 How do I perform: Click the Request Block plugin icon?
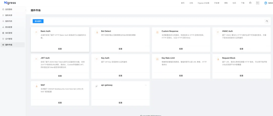pos(218,59)
